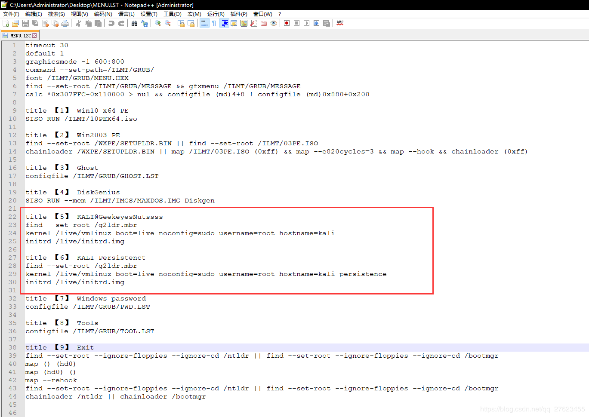Screen dimensions: 589x417
Task: Click the Close All documents icon
Action: click(x=55, y=23)
